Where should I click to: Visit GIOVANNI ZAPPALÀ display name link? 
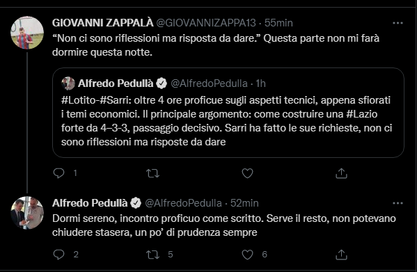coord(102,23)
